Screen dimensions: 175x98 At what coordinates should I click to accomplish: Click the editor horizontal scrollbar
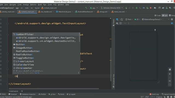54,89
